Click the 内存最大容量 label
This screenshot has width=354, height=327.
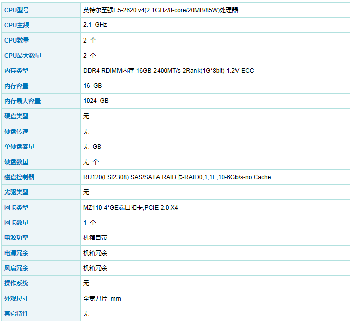(22, 101)
